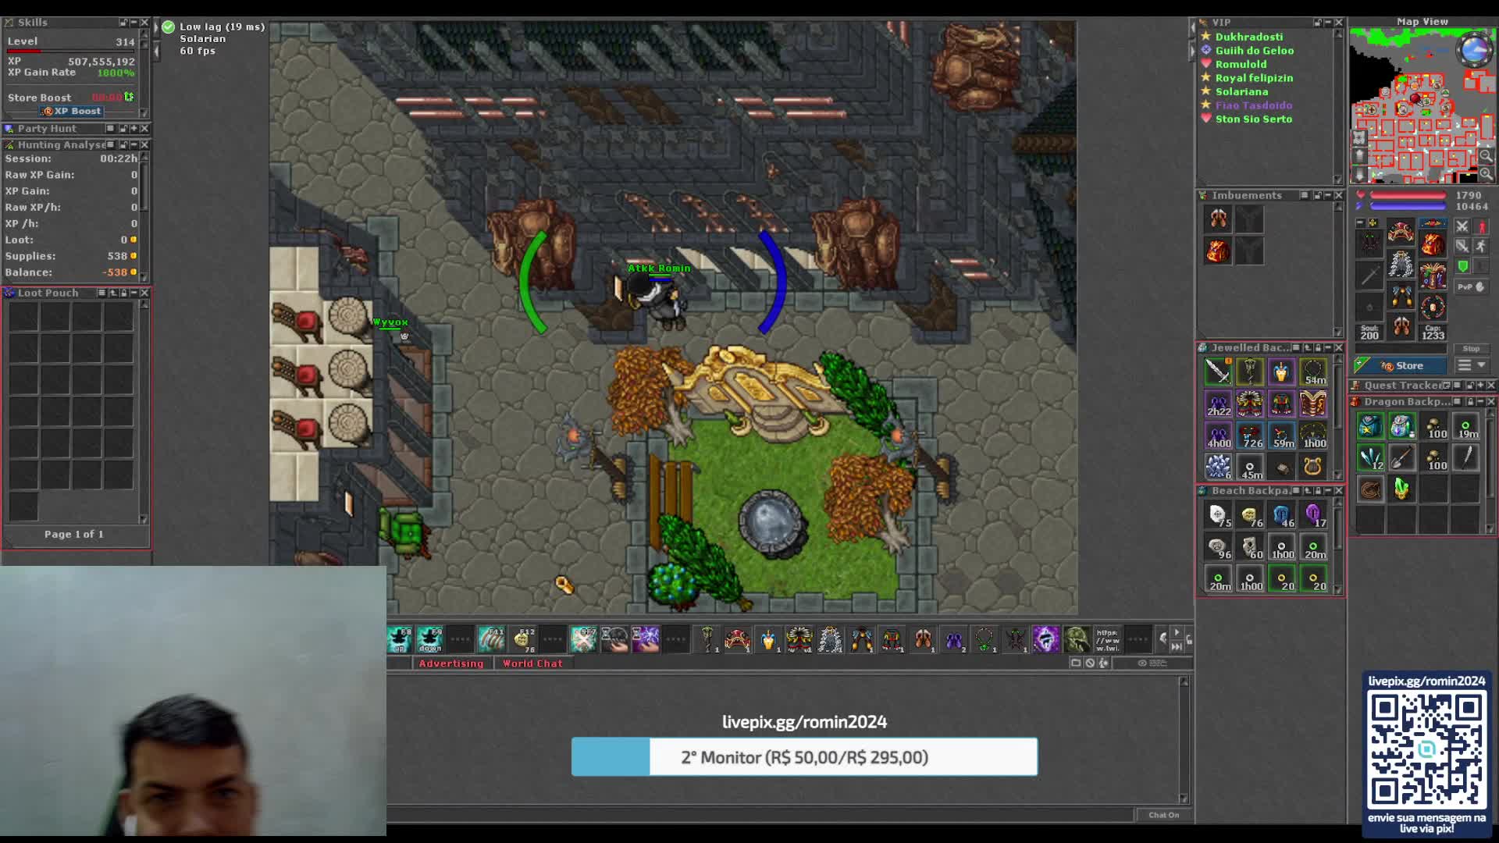This screenshot has width=1499, height=843.
Task: Click the donation goal progress bar
Action: point(804,757)
